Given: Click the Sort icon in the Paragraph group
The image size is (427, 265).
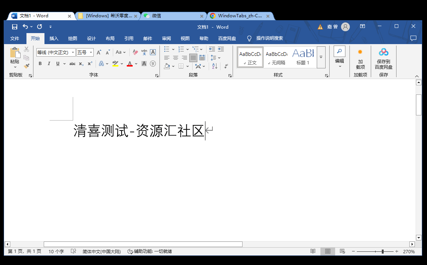Looking at the screenshot, I should (215, 66).
